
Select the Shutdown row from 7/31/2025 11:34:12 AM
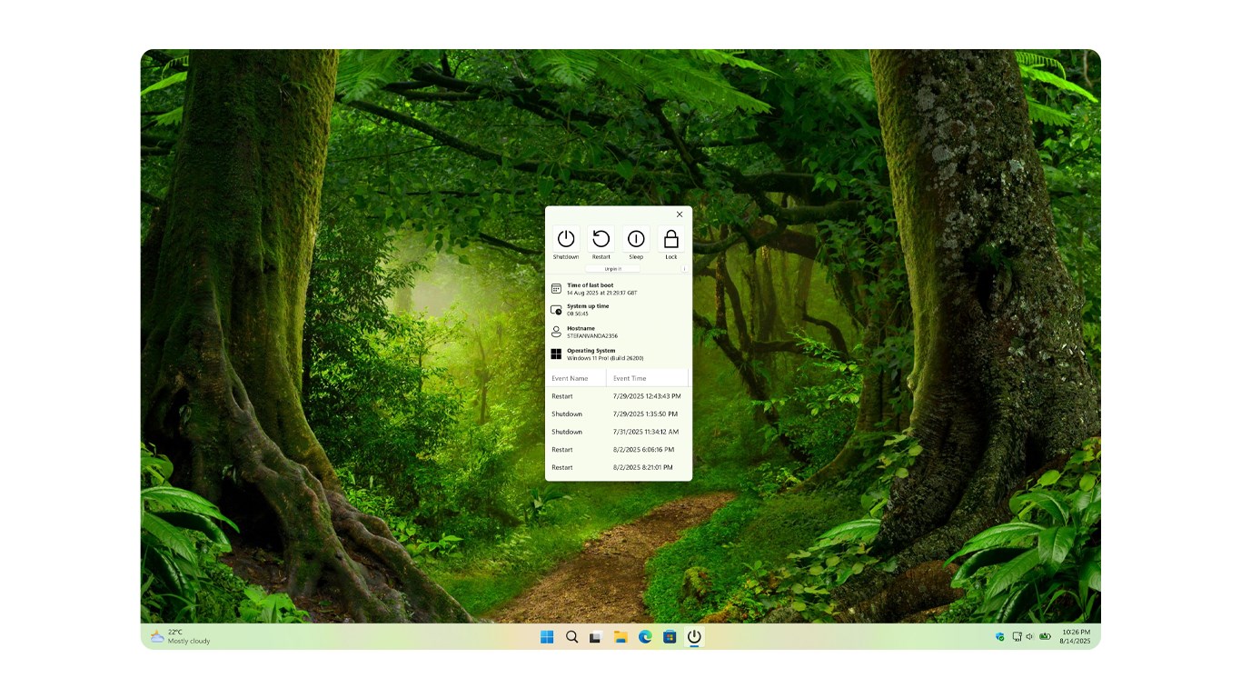coord(618,432)
